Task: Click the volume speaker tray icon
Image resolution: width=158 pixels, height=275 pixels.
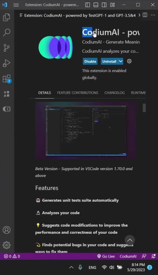Action: 112,267
